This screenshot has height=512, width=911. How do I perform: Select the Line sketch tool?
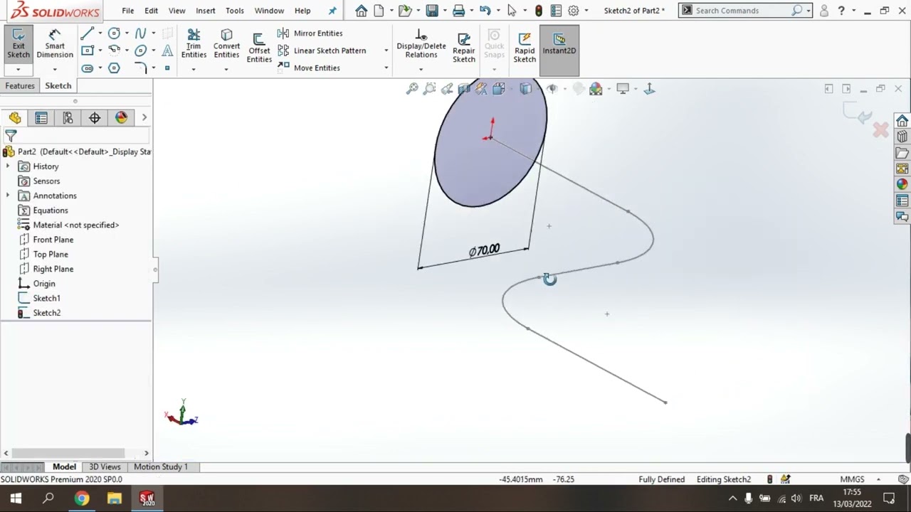pyautogui.click(x=87, y=33)
